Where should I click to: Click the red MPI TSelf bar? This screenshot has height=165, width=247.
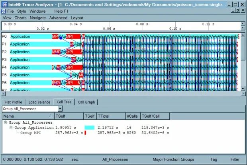point(85,133)
